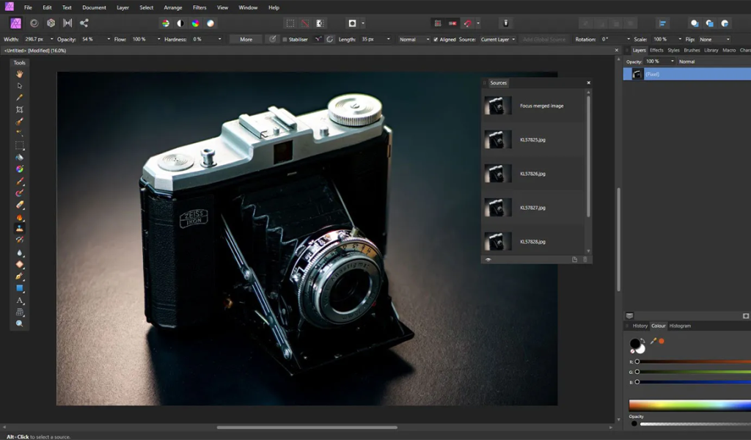Select the Zoom magnifier tool
The width and height of the screenshot is (751, 440).
pos(20,323)
